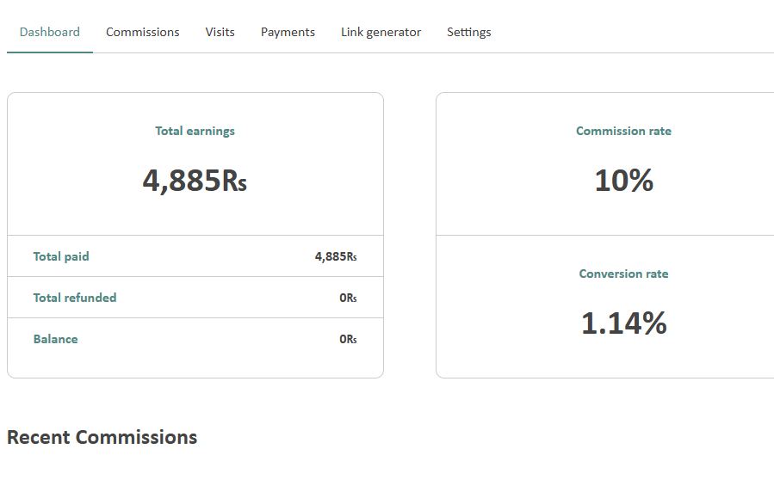774x480 pixels.
Task: Select the Total paid row label
Action: (61, 256)
